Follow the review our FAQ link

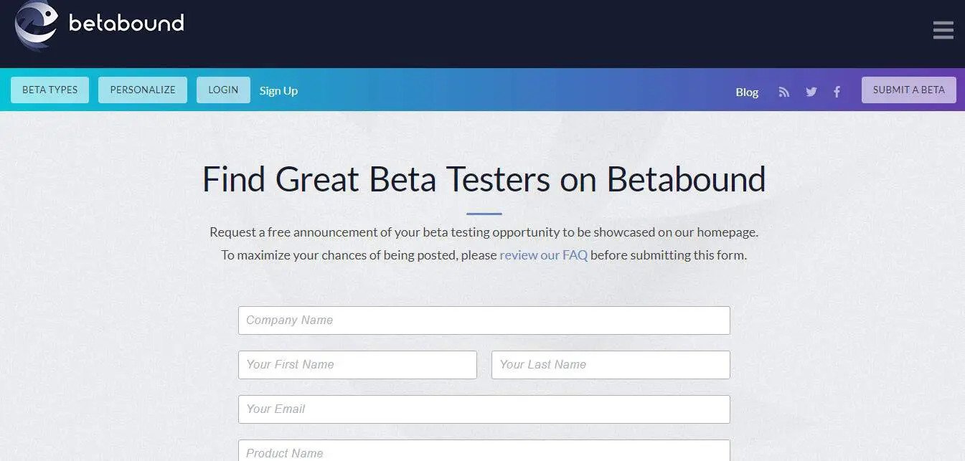pos(543,255)
